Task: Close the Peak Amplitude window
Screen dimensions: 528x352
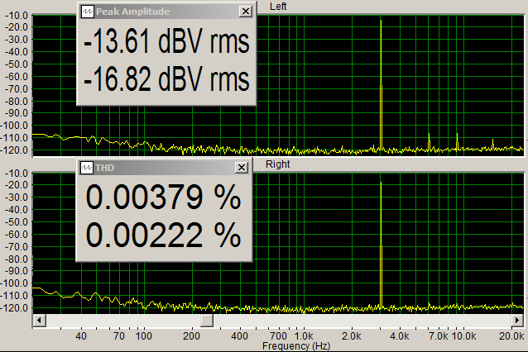Action: pyautogui.click(x=246, y=12)
